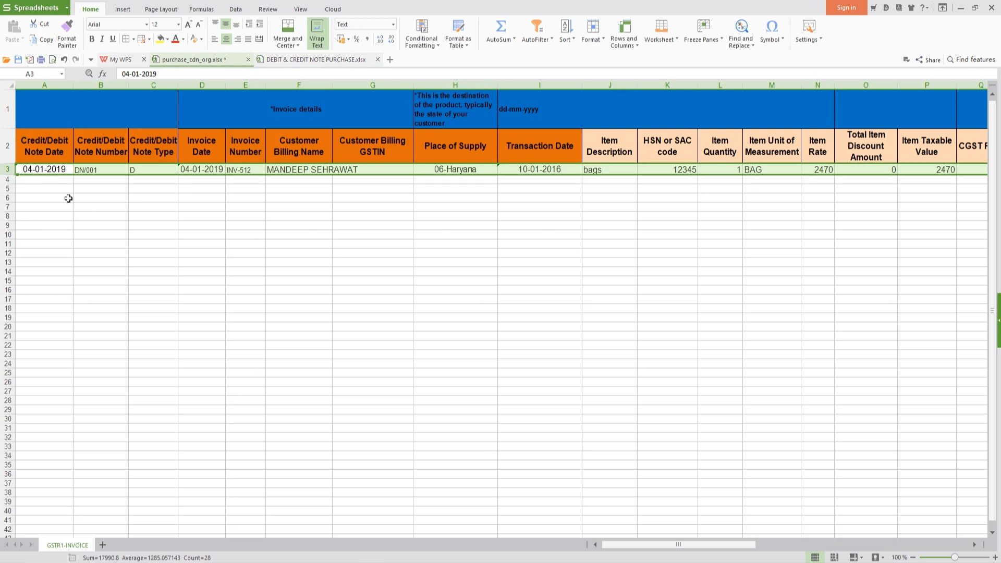Click the red font color A button
Image resolution: width=1001 pixels, height=563 pixels.
[x=176, y=39]
